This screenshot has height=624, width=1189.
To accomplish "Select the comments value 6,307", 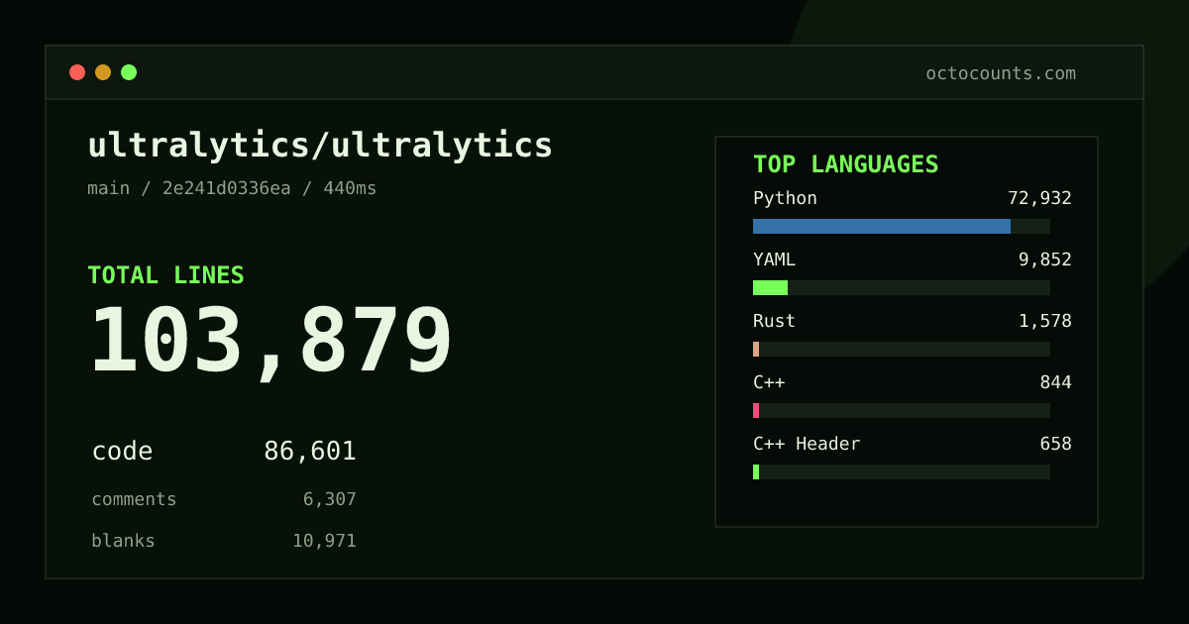I will pyautogui.click(x=330, y=499).
